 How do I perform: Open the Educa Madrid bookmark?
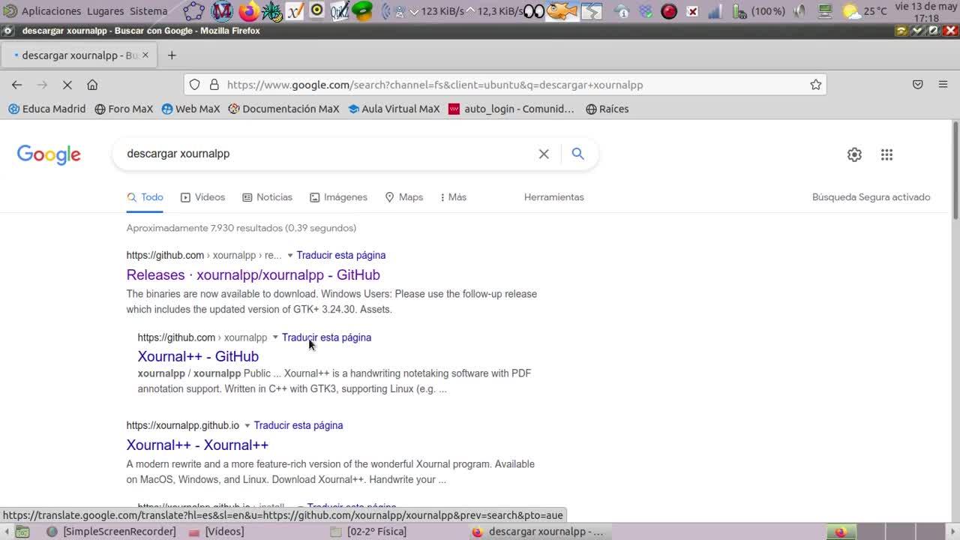(x=47, y=109)
